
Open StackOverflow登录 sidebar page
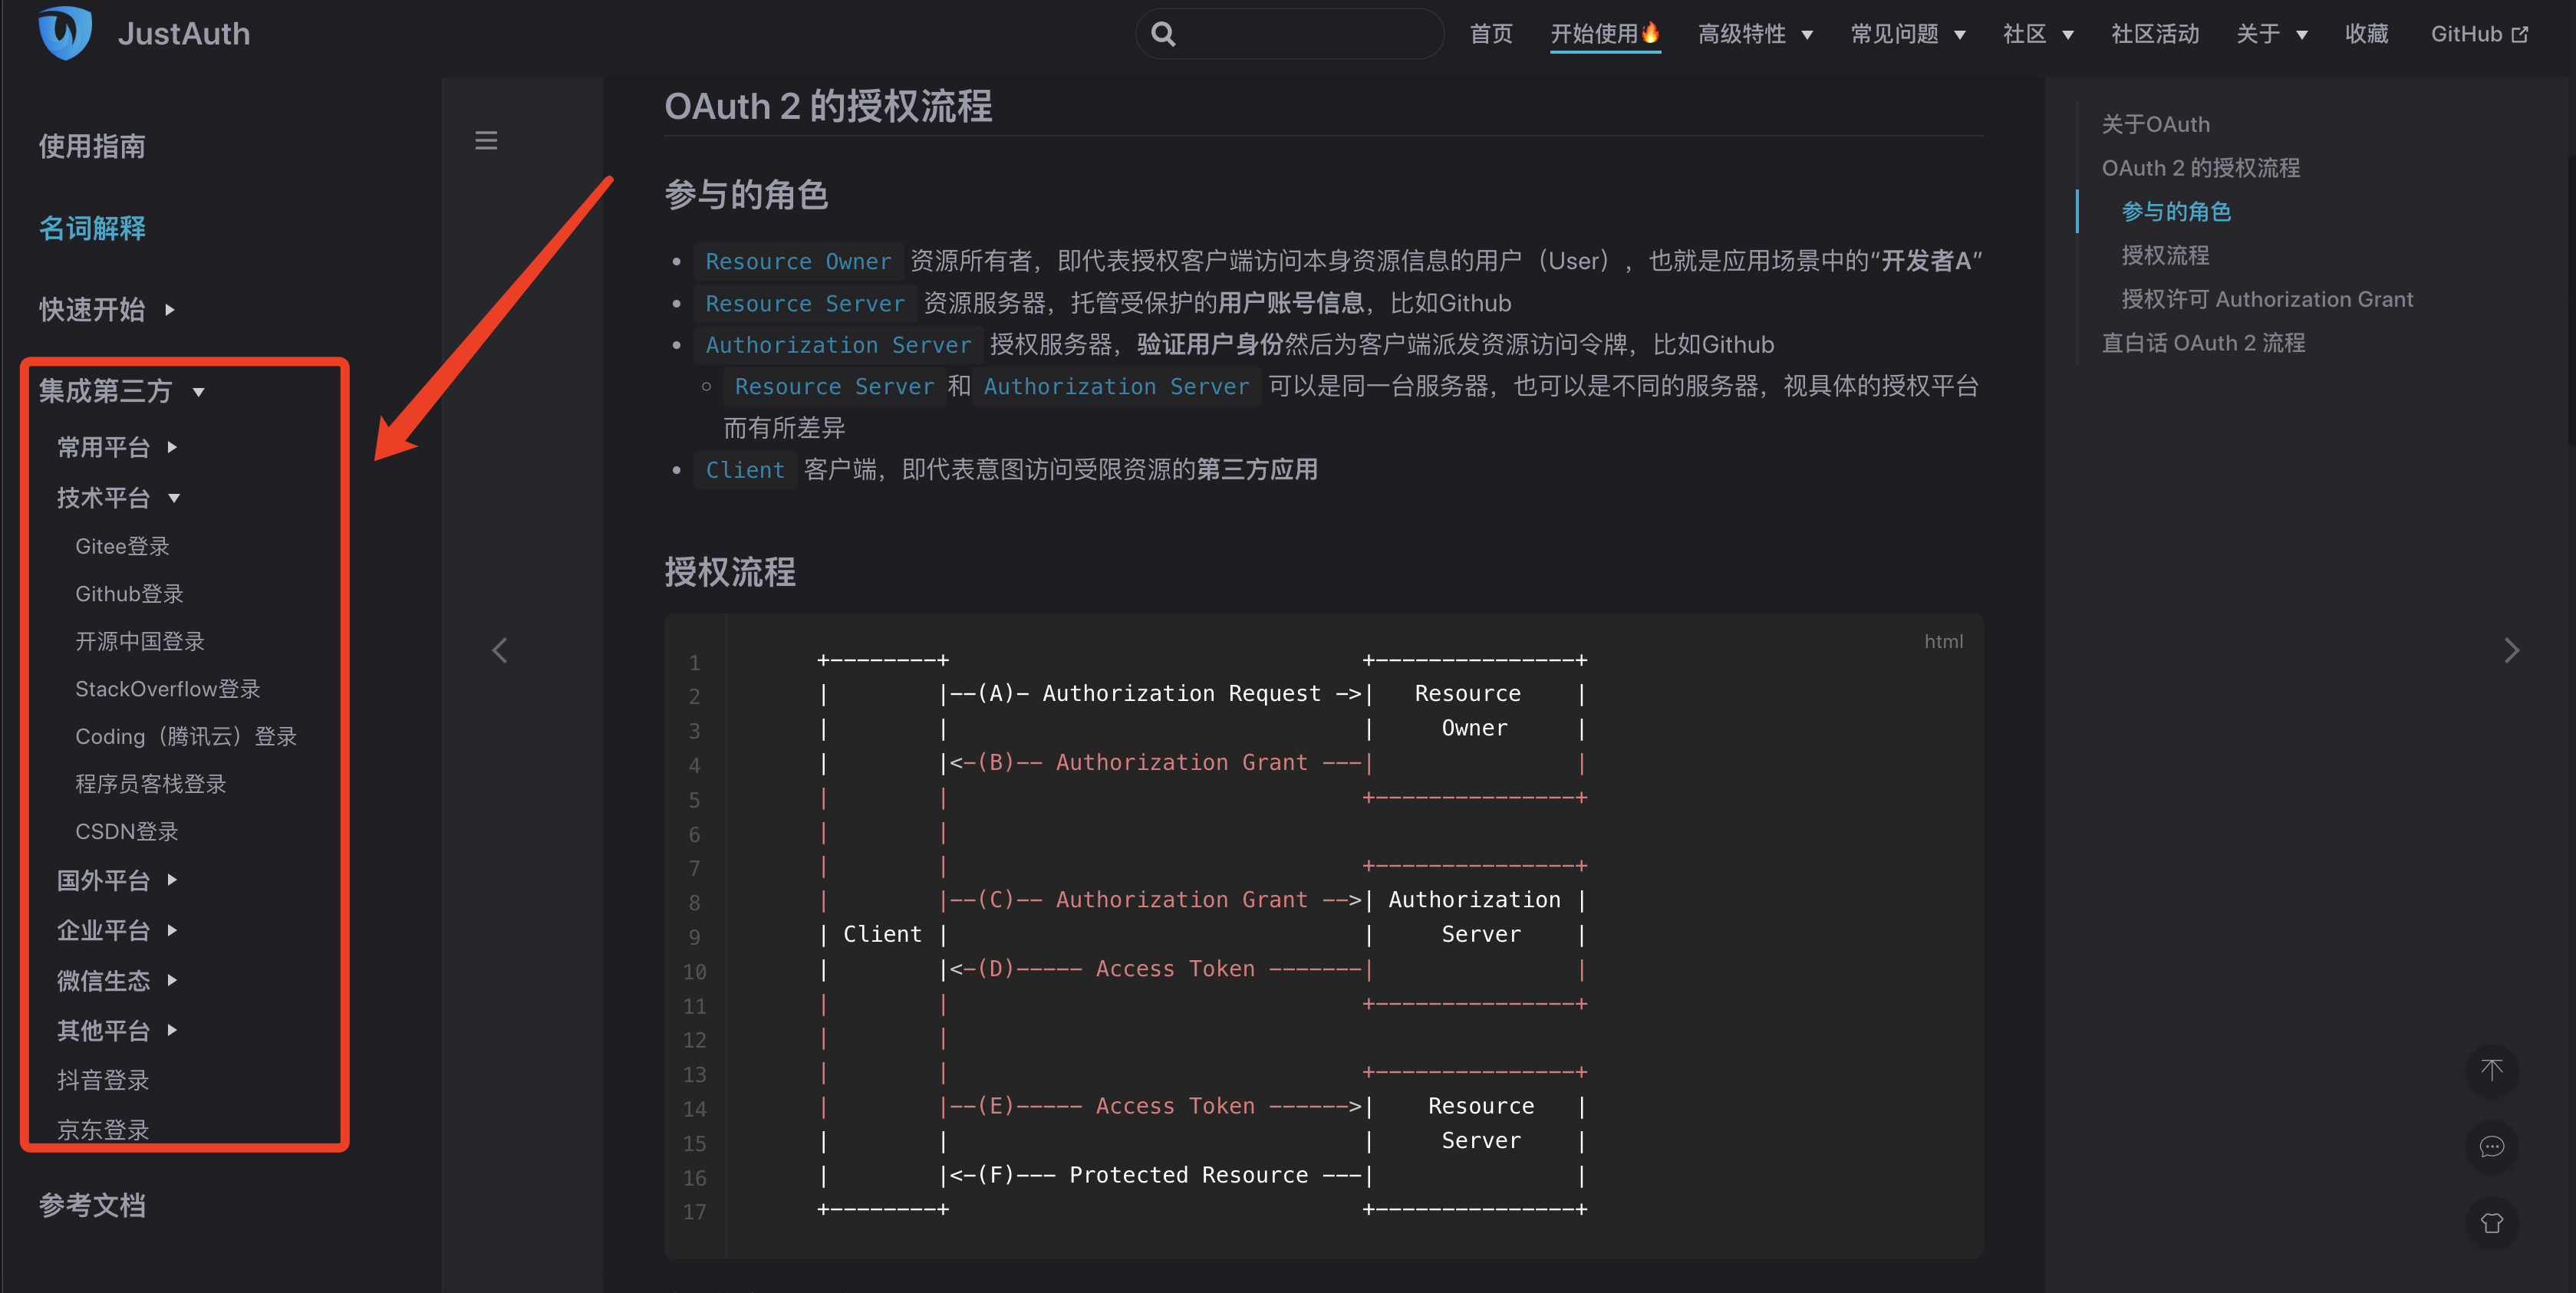click(x=168, y=689)
